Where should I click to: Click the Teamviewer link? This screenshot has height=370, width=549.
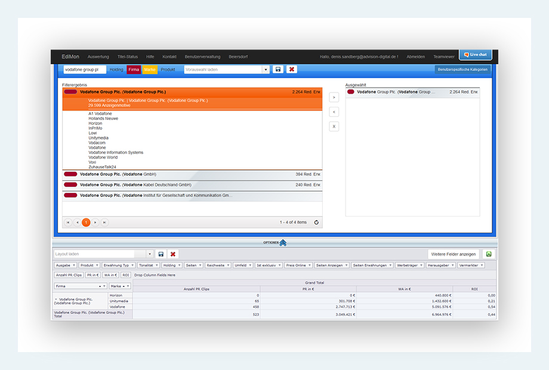(444, 57)
